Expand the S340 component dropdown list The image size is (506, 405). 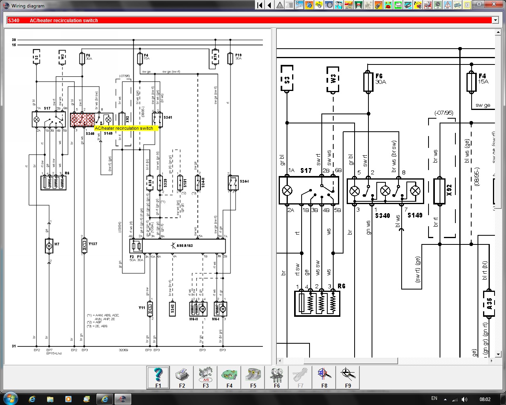[495, 20]
